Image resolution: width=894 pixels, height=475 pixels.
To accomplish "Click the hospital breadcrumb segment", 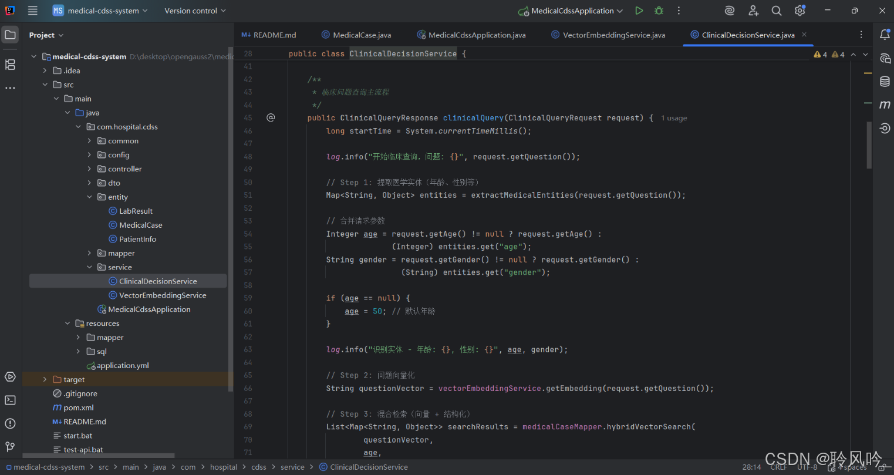I will [224, 467].
